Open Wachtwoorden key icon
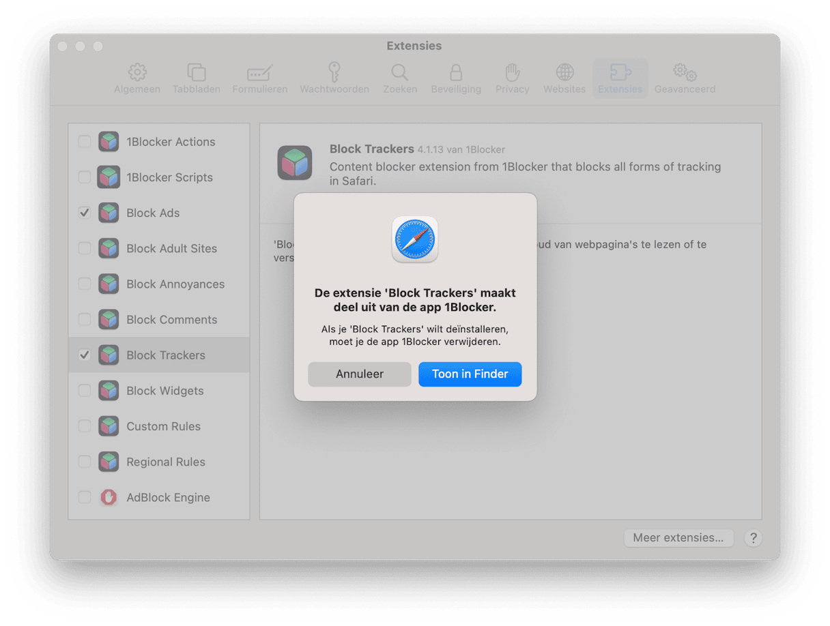Viewport: 830px width, 626px height. point(334,72)
